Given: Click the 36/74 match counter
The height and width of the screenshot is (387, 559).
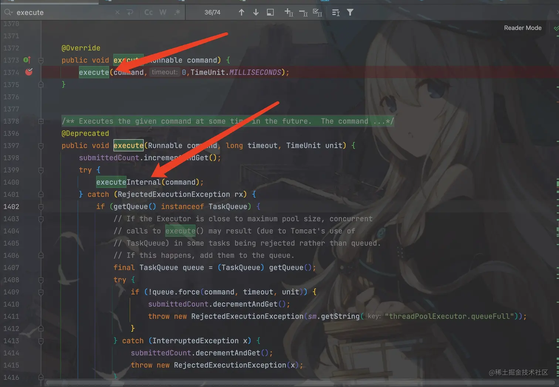Looking at the screenshot, I should (x=212, y=13).
